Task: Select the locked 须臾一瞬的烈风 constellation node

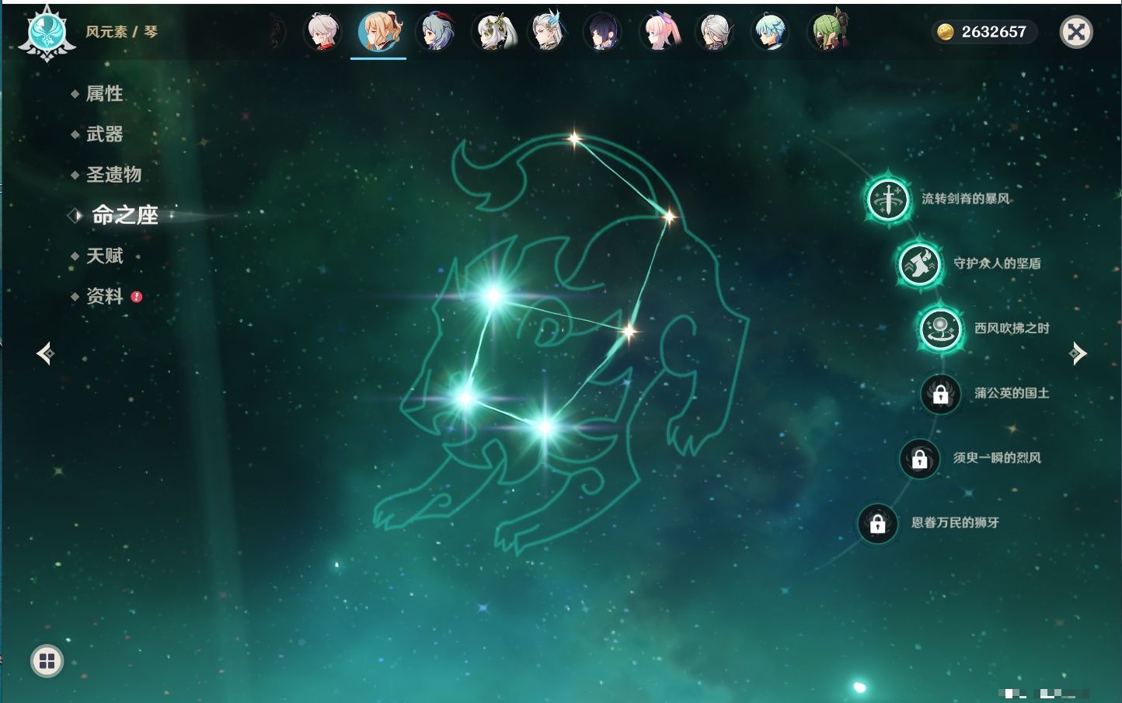Action: pyautogui.click(x=920, y=458)
